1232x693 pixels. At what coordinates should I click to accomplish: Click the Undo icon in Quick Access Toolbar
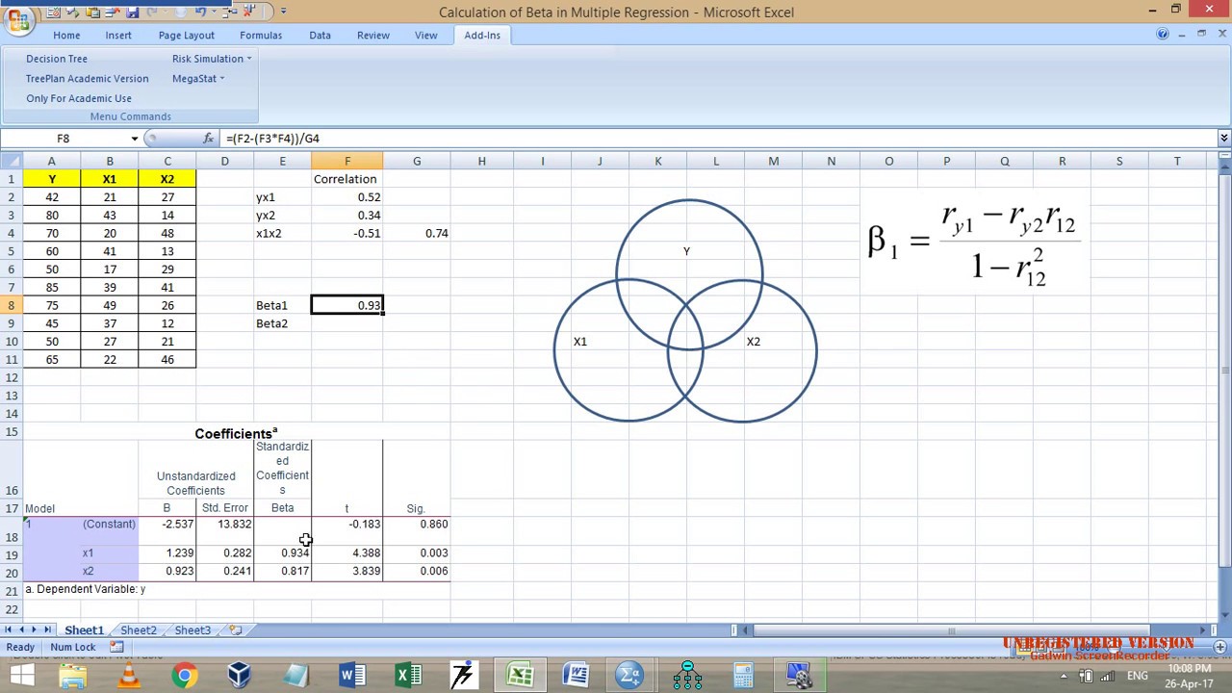tap(200, 12)
